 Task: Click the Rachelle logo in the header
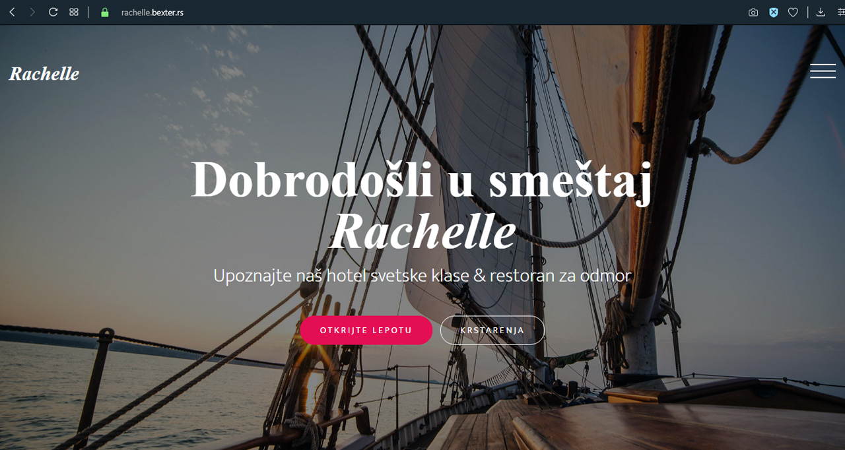pos(44,74)
